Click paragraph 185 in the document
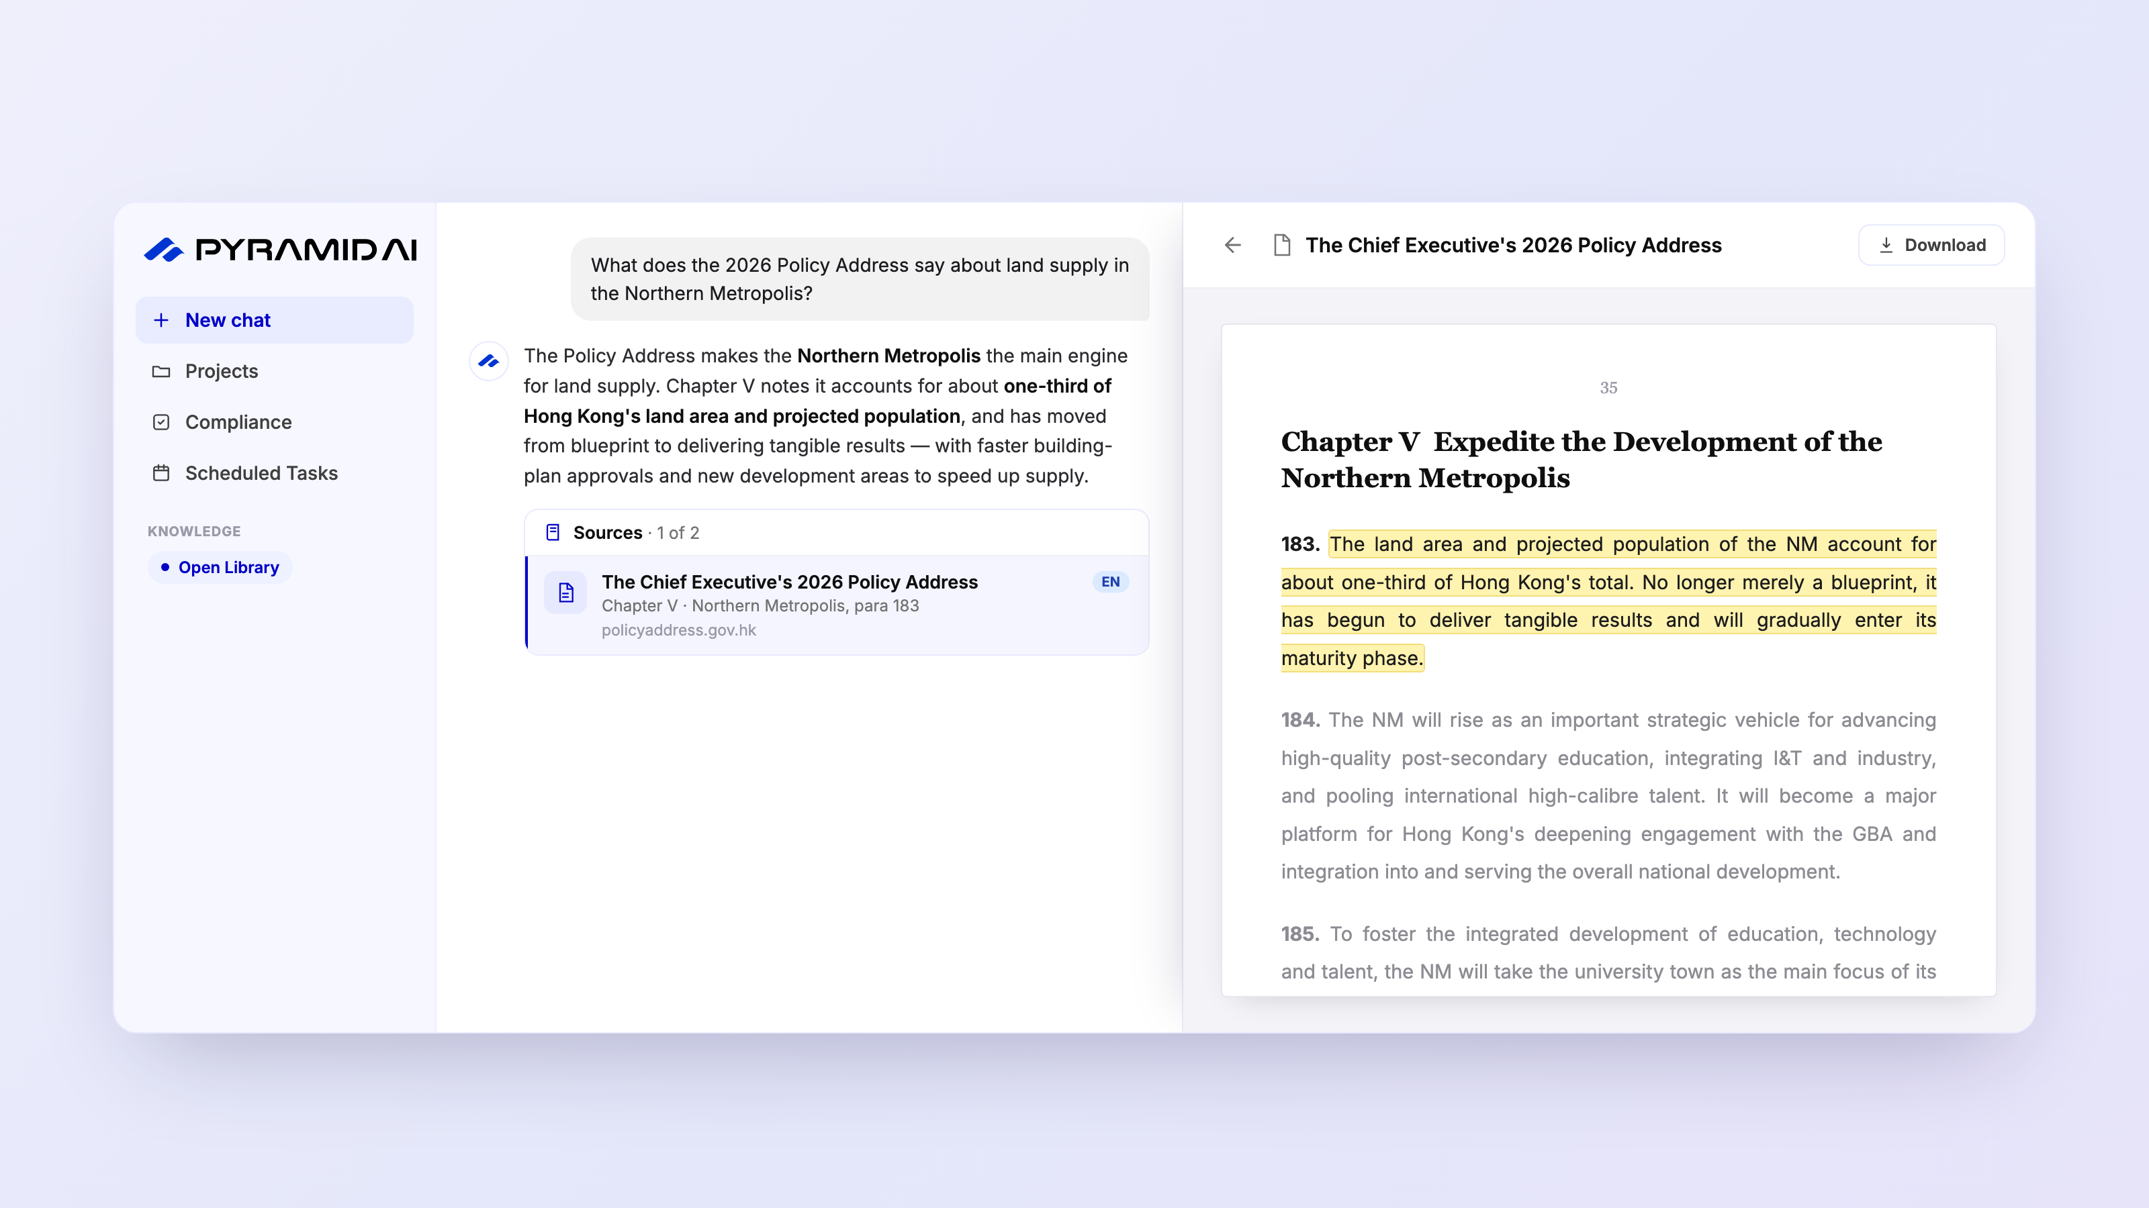 1608,953
